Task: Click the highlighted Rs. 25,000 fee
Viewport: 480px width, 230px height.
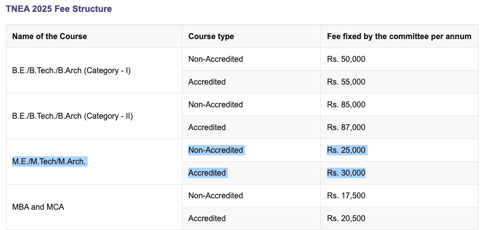Action: [x=346, y=150]
